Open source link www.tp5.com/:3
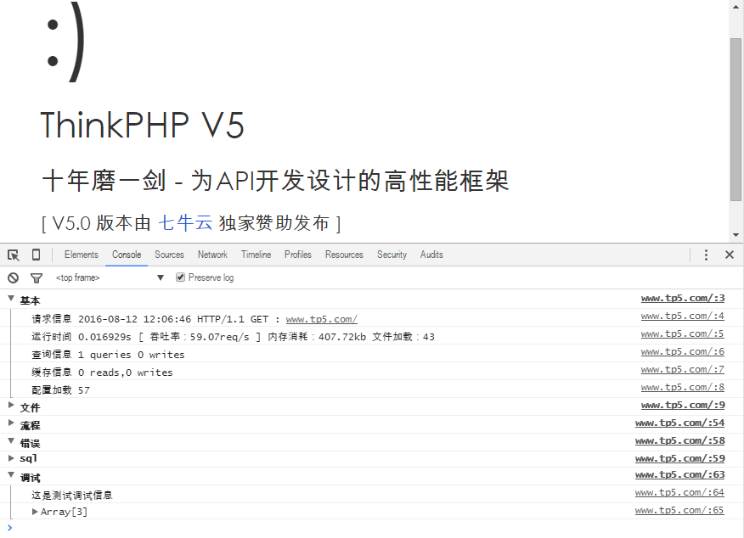 click(x=683, y=298)
